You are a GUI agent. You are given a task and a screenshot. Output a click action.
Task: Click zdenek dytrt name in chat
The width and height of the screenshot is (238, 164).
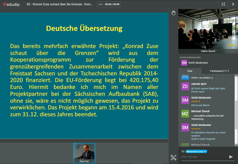coord(199,84)
